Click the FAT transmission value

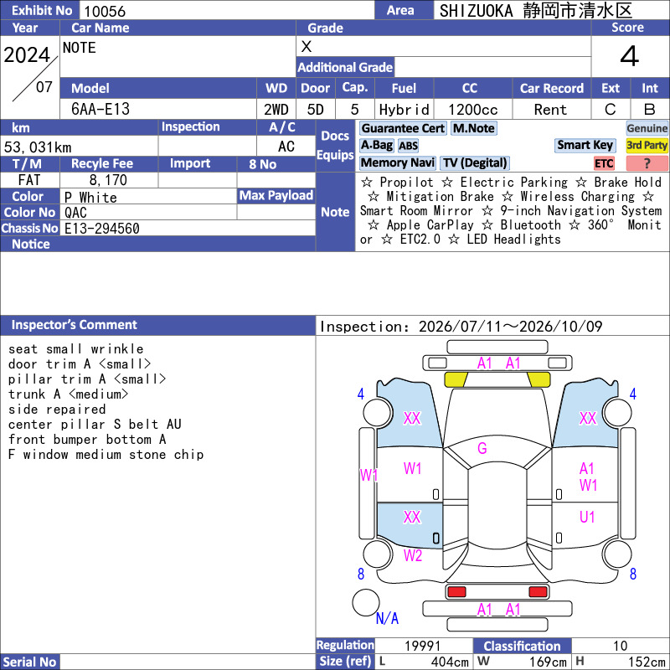coord(29,180)
